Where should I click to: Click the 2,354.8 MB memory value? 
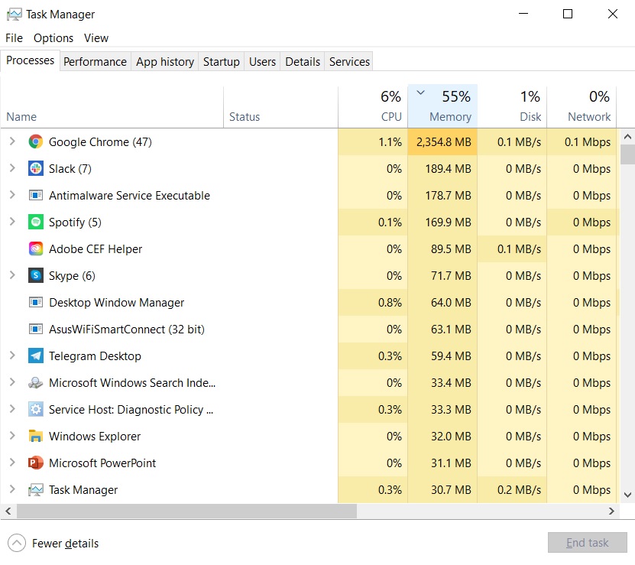click(443, 142)
